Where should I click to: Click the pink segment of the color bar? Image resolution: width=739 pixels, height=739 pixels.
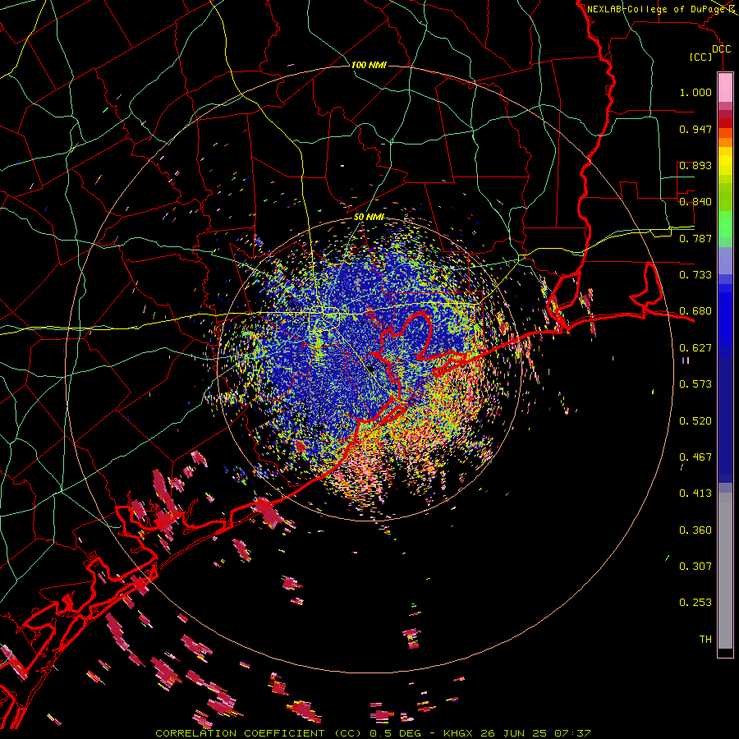pos(725,88)
